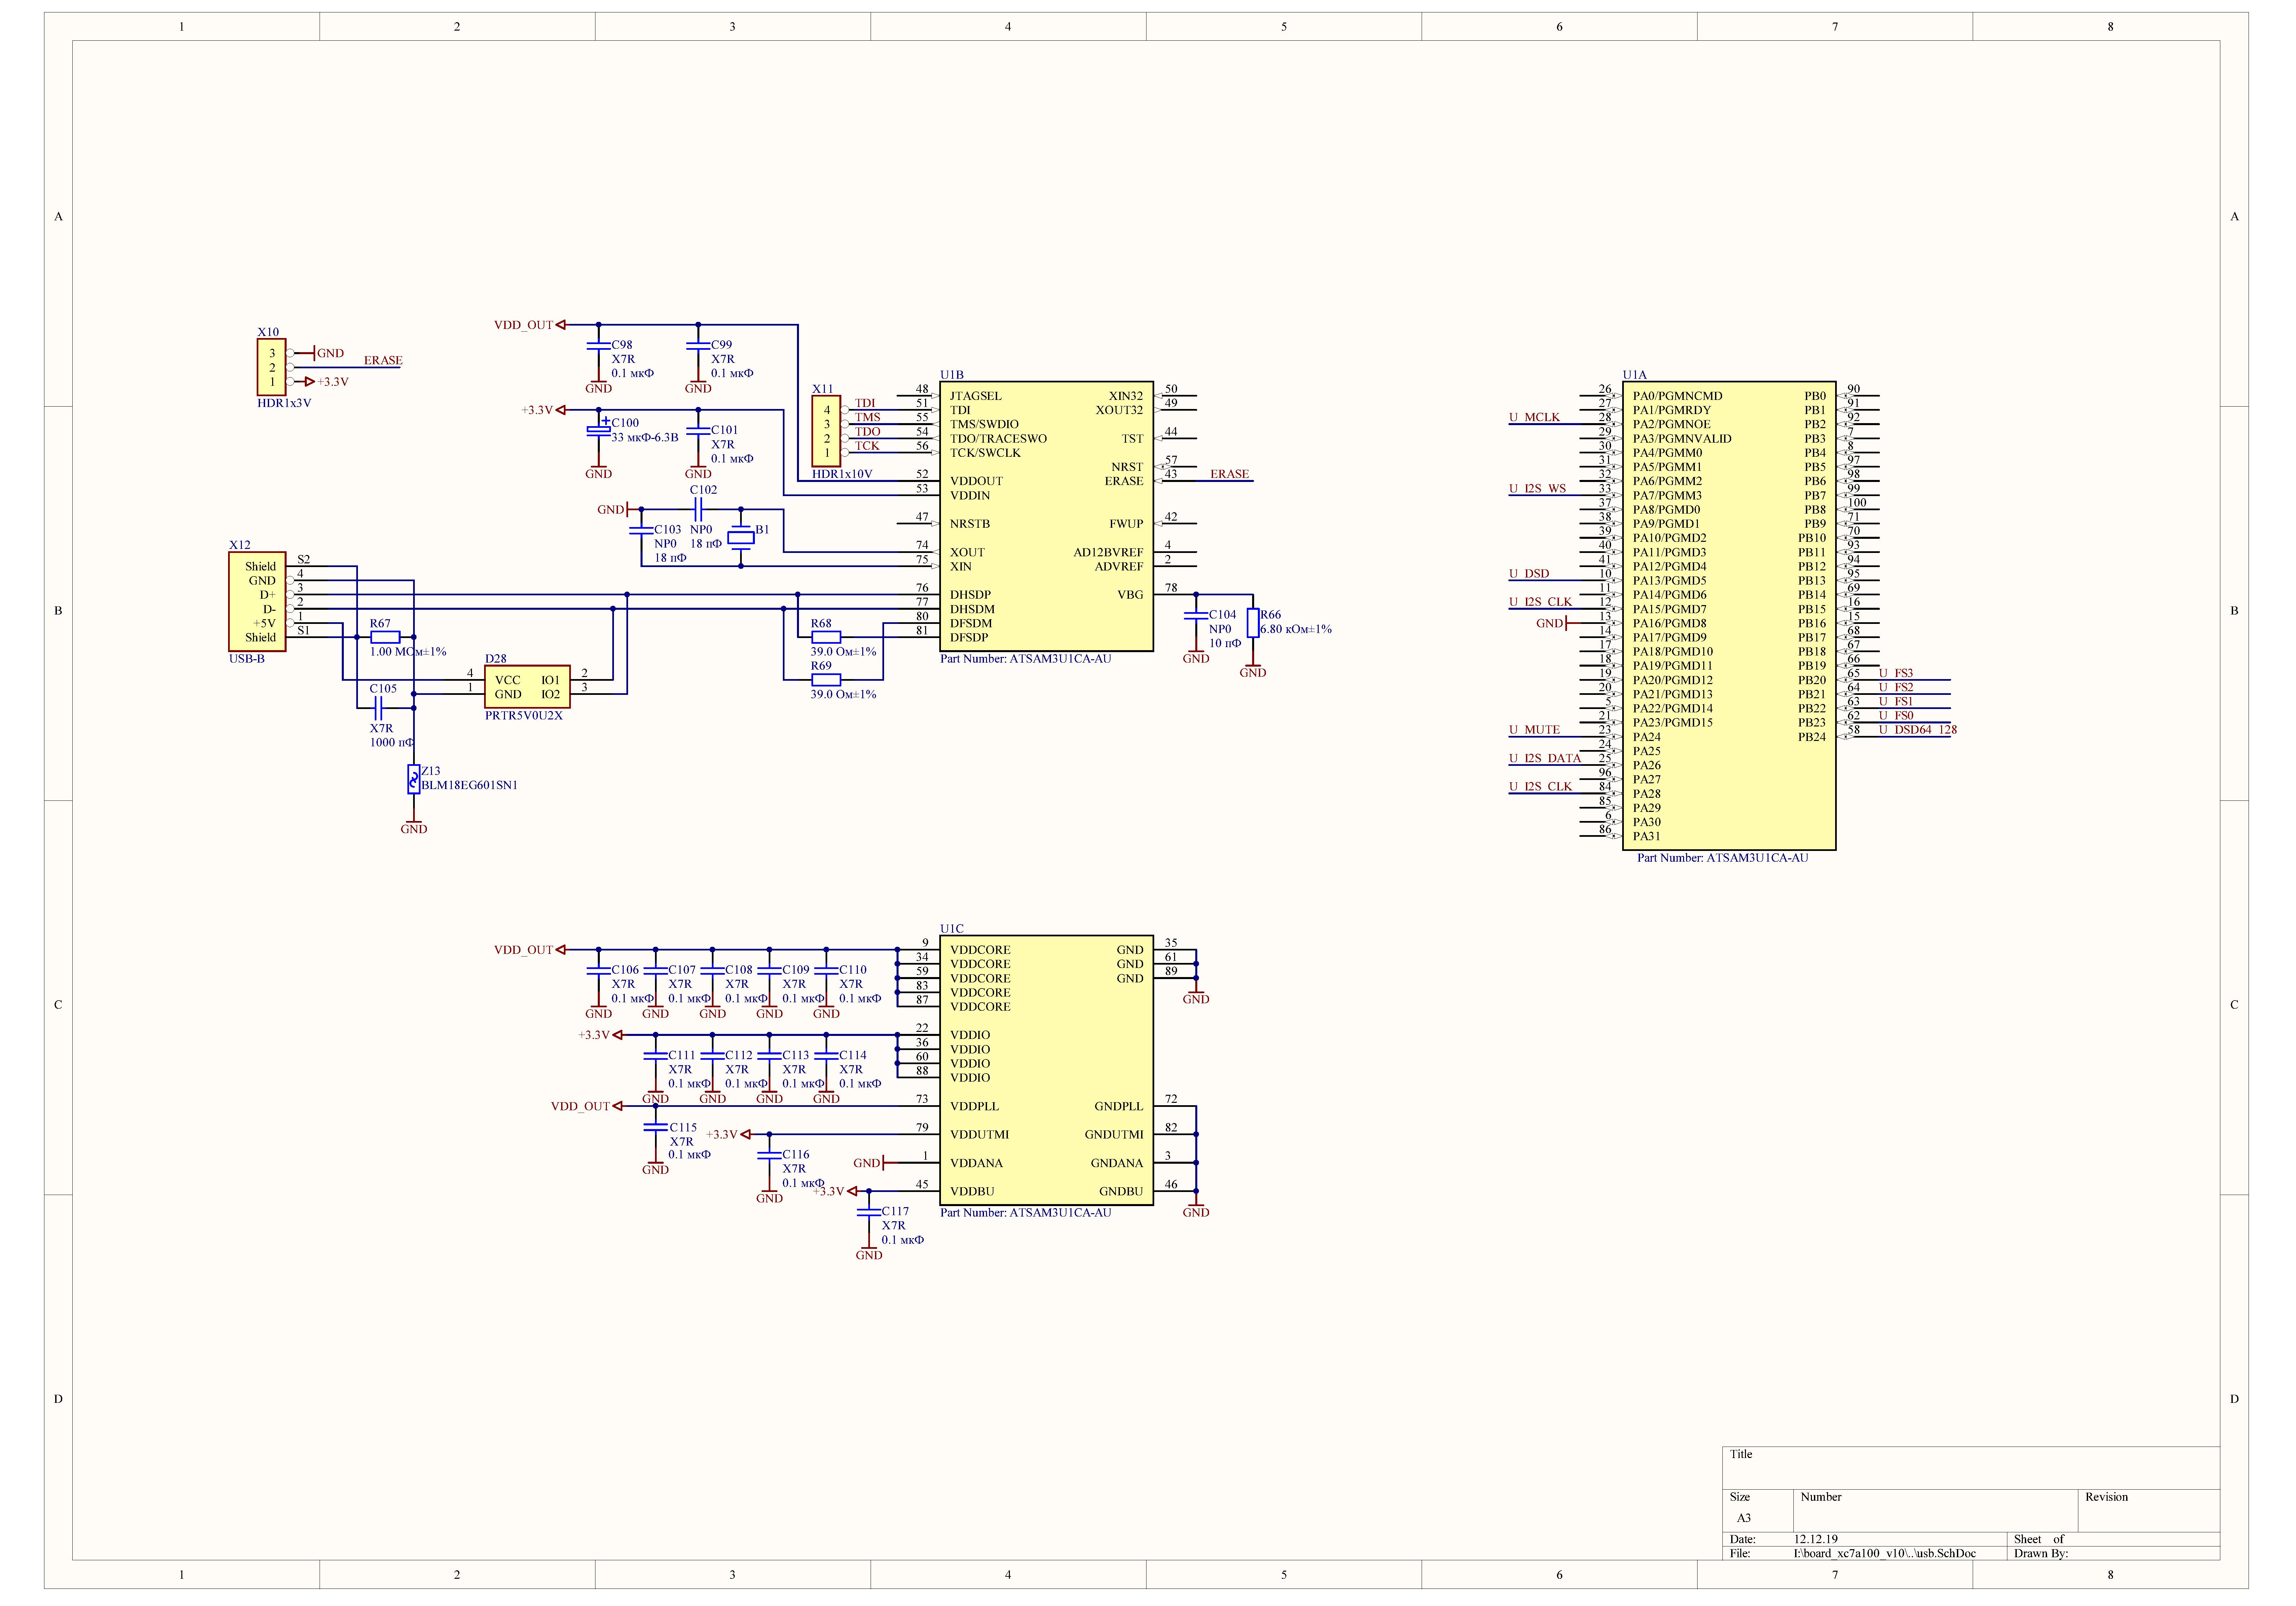Click the C98 capacitor designator

pyautogui.click(x=622, y=345)
